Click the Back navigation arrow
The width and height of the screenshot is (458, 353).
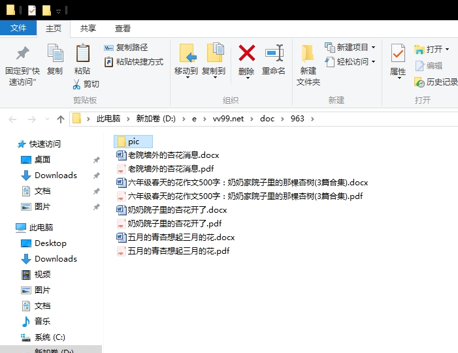pos(12,119)
